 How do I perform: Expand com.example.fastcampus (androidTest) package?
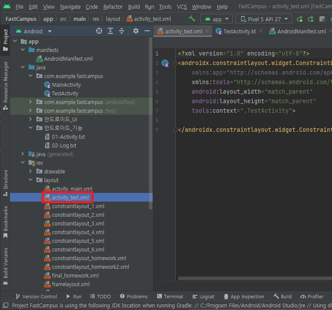30,102
